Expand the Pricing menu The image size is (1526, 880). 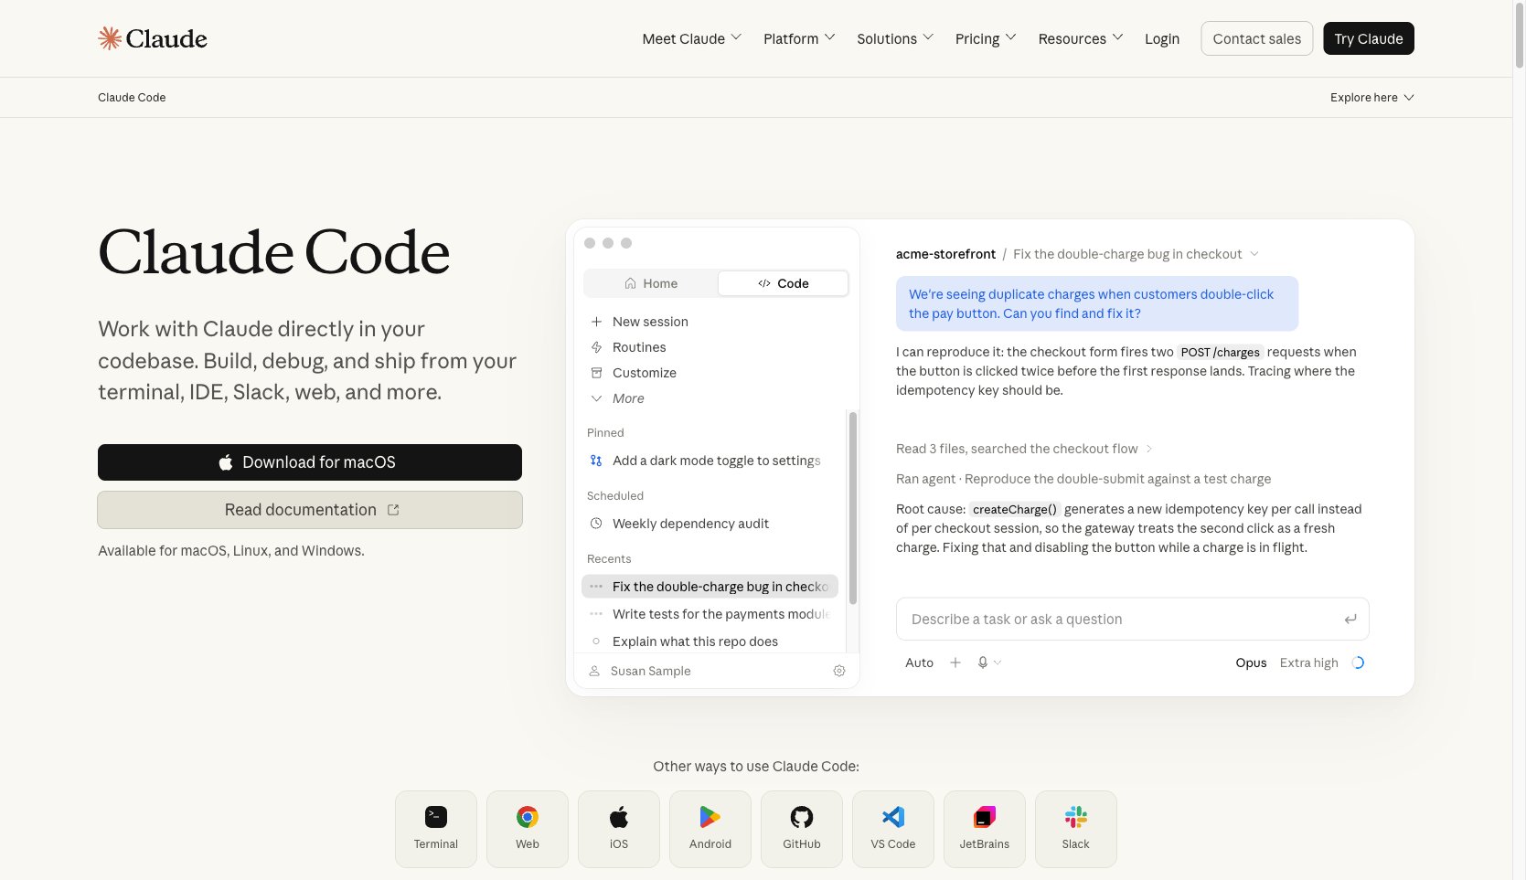[x=986, y=38]
